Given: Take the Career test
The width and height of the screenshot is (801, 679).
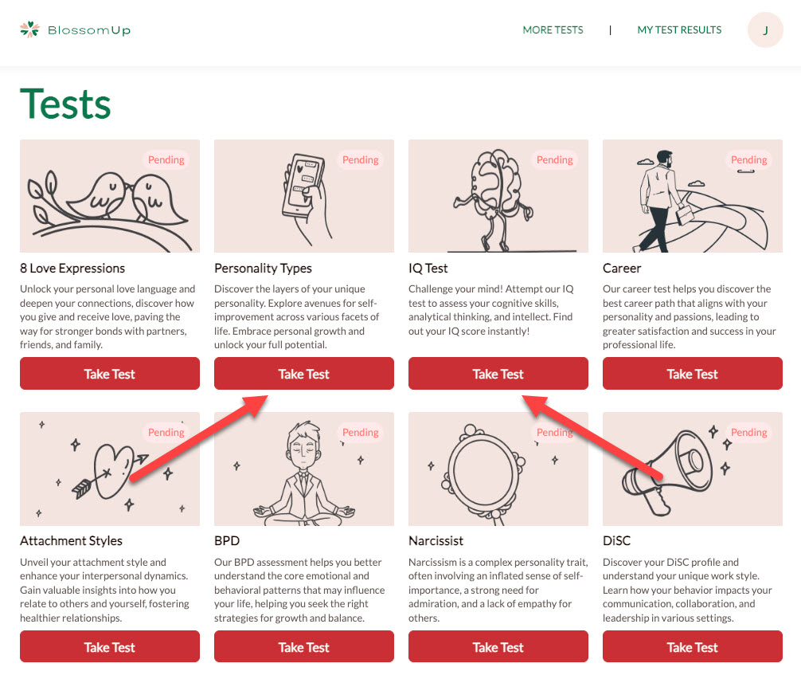Looking at the screenshot, I should pos(692,374).
